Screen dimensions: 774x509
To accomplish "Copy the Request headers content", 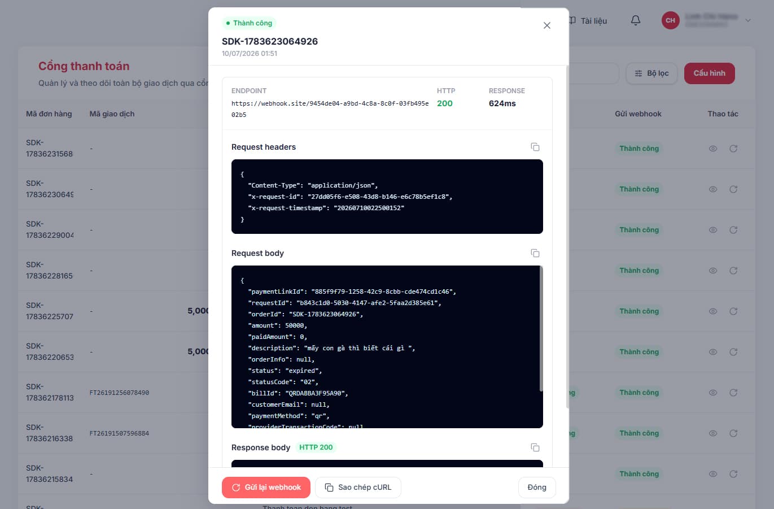I will pyautogui.click(x=535, y=147).
